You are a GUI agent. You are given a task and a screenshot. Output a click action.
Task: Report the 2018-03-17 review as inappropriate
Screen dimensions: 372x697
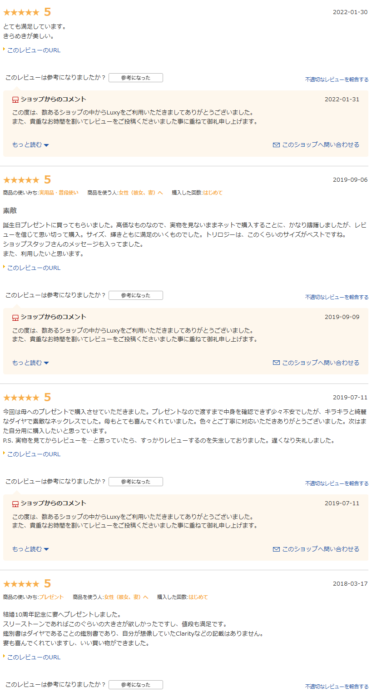tap(337, 687)
